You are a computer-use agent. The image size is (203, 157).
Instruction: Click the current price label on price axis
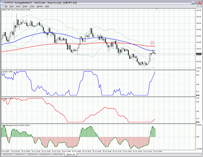[x=198, y=54]
